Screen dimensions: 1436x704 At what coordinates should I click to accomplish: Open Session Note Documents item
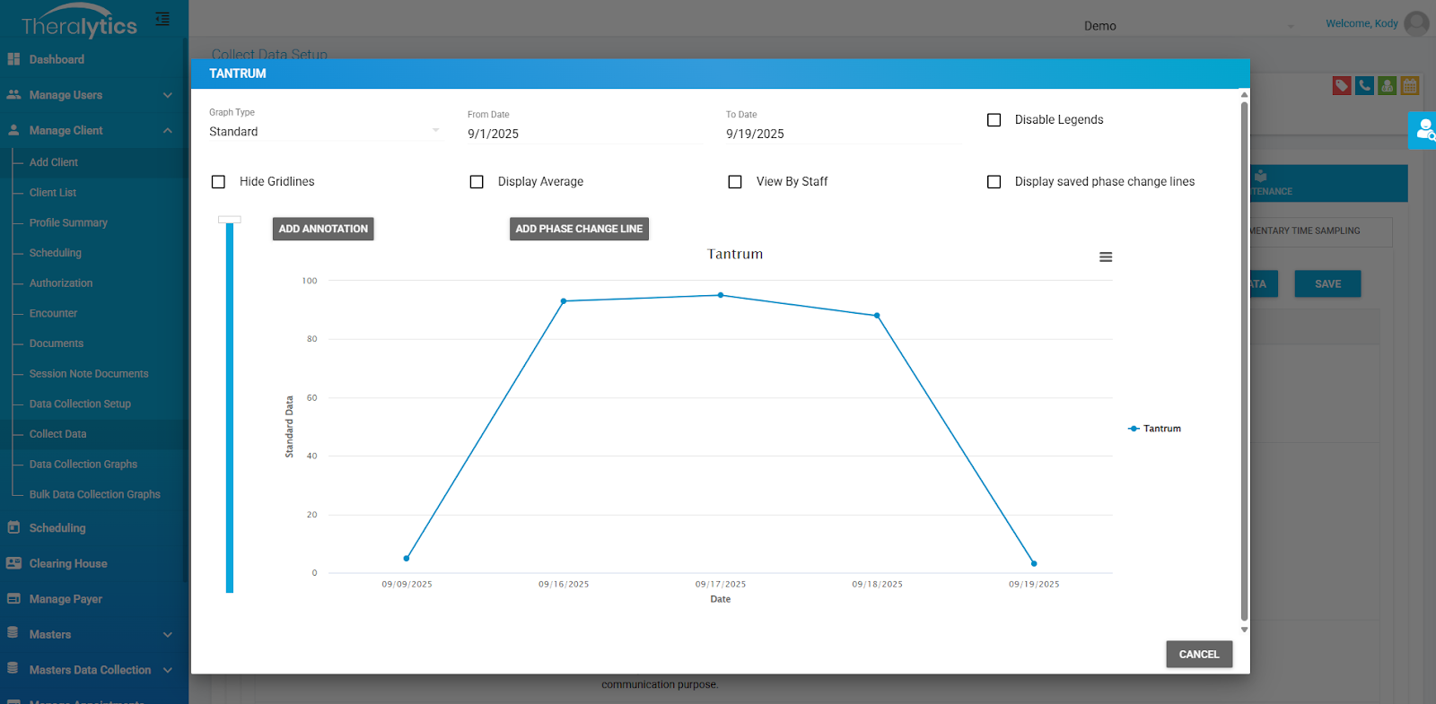coord(89,374)
